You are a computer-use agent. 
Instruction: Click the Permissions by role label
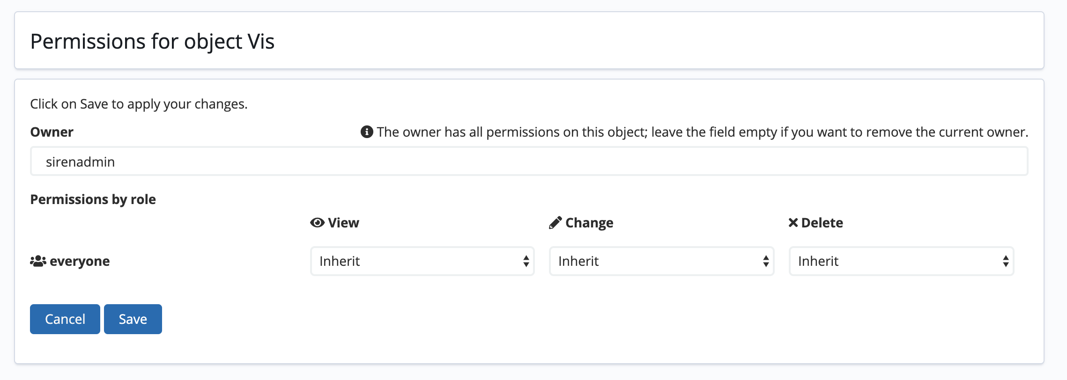[93, 199]
